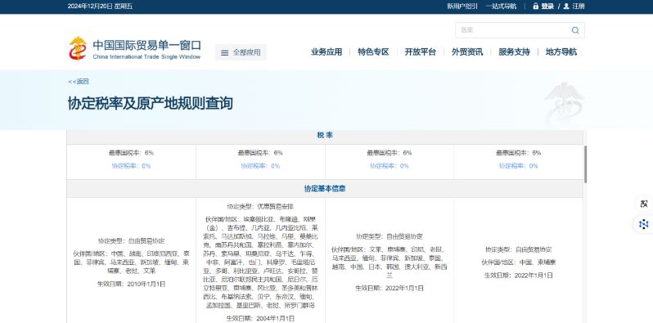The height and width of the screenshot is (323, 653).
Task: Open the 外贸资讯 navigation menu
Action: pyautogui.click(x=467, y=52)
